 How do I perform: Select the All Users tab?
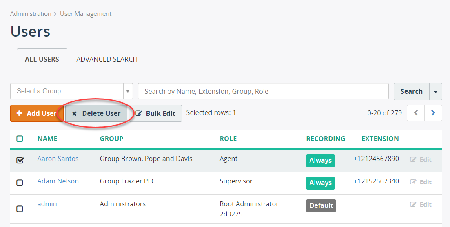coord(42,60)
